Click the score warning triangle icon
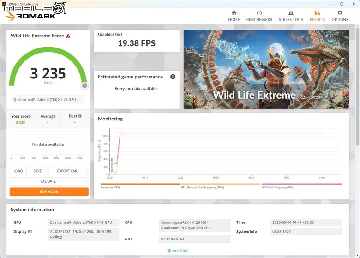 pyautogui.click(x=68, y=36)
